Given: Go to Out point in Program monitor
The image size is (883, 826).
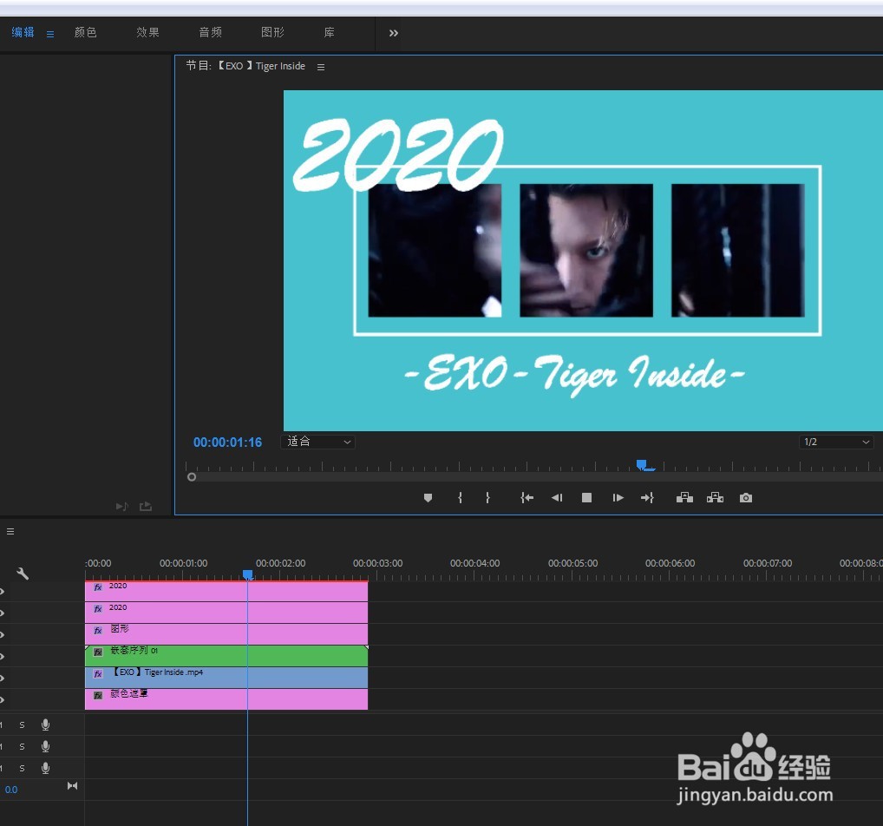Looking at the screenshot, I should pyautogui.click(x=647, y=497).
